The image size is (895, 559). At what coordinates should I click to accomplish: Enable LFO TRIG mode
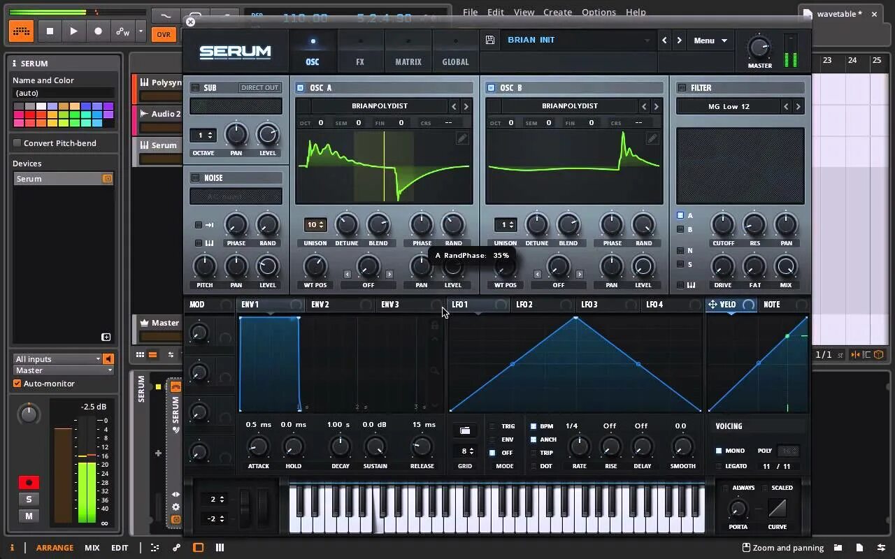(492, 426)
